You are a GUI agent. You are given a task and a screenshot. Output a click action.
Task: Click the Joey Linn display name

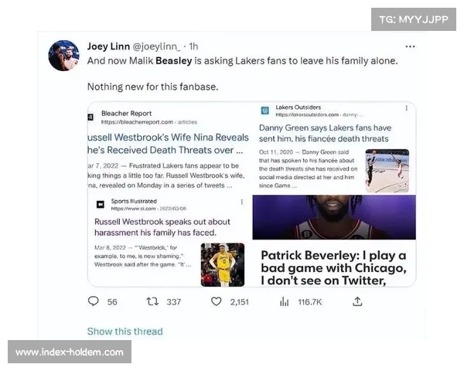(x=108, y=46)
